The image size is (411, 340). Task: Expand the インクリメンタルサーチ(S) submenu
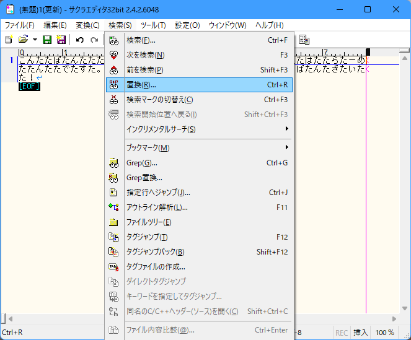[199, 129]
